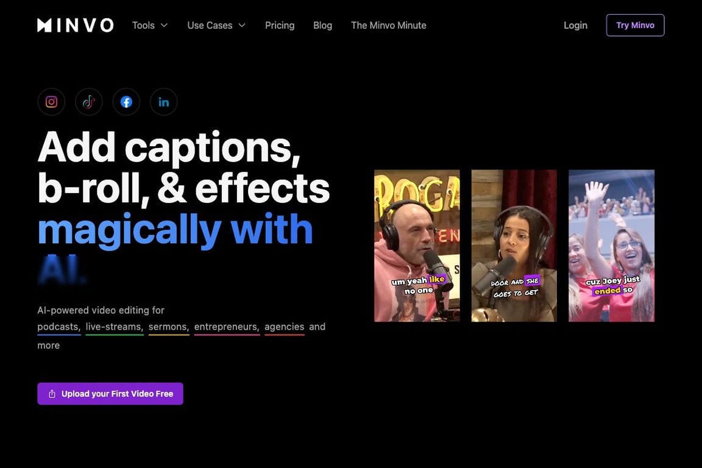This screenshot has height=468, width=702.
Task: Follow the entrepreneurs link
Action: point(227,327)
